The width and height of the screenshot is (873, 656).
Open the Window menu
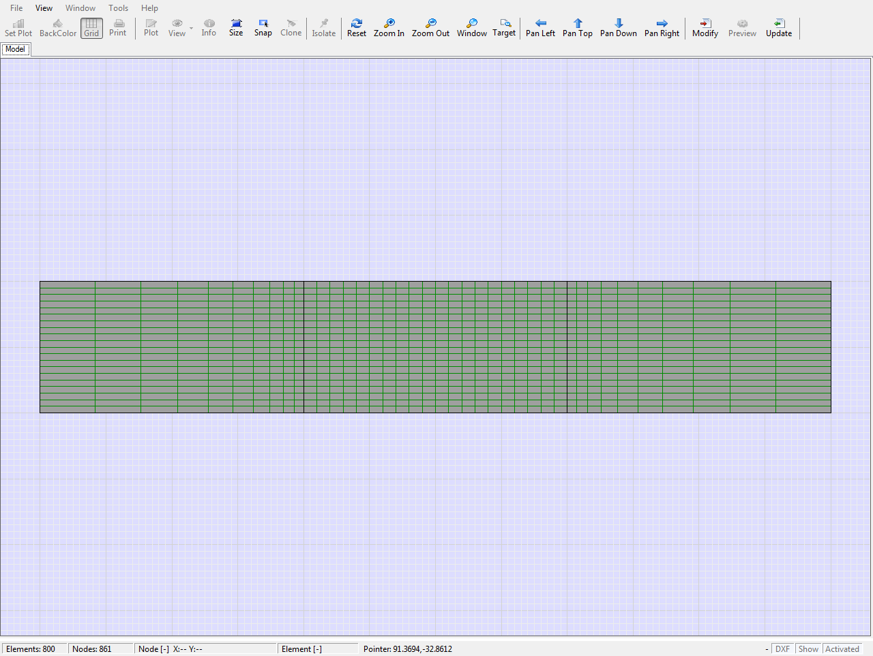(80, 8)
